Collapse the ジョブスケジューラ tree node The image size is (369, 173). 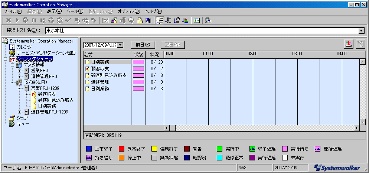click(x=6, y=59)
